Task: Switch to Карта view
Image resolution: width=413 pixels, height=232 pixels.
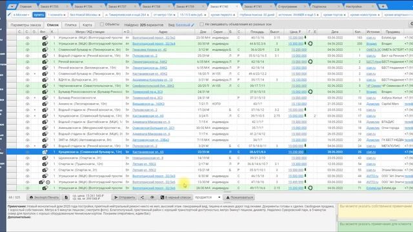Action: 87,25
